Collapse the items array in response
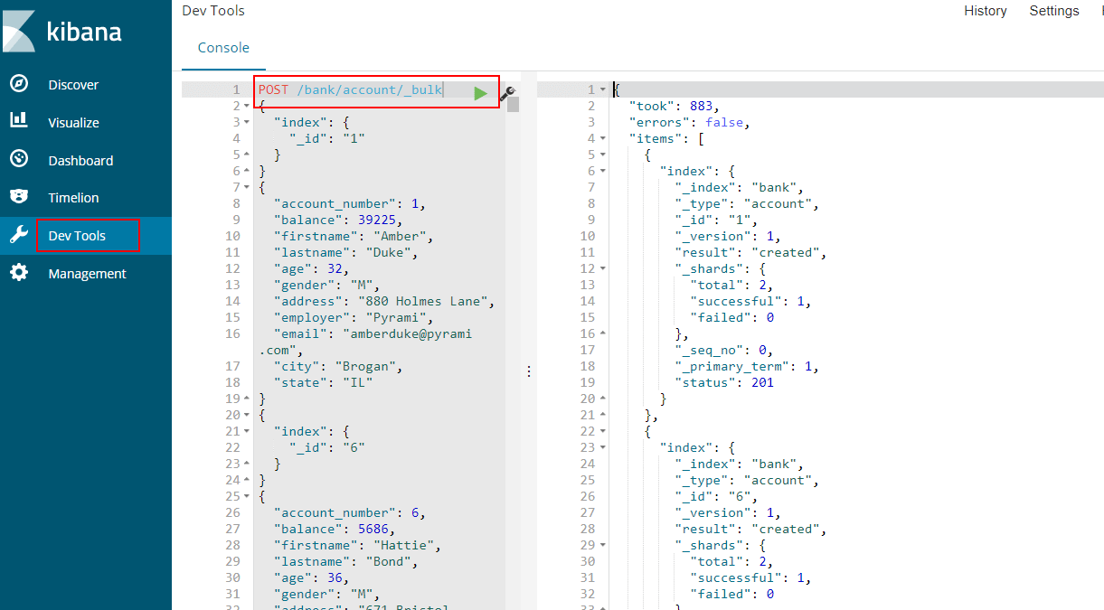 point(603,138)
